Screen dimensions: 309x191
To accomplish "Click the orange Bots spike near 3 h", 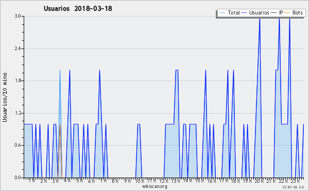I will pyautogui.click(x=60, y=151).
